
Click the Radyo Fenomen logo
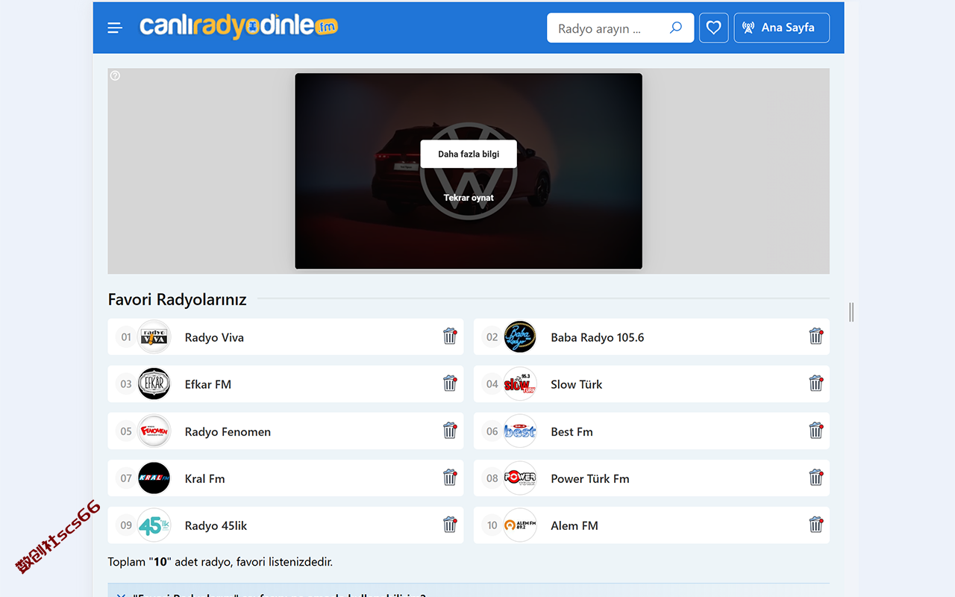tap(154, 431)
